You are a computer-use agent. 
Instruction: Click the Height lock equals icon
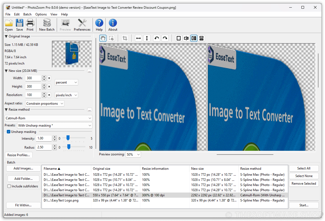[49, 87]
